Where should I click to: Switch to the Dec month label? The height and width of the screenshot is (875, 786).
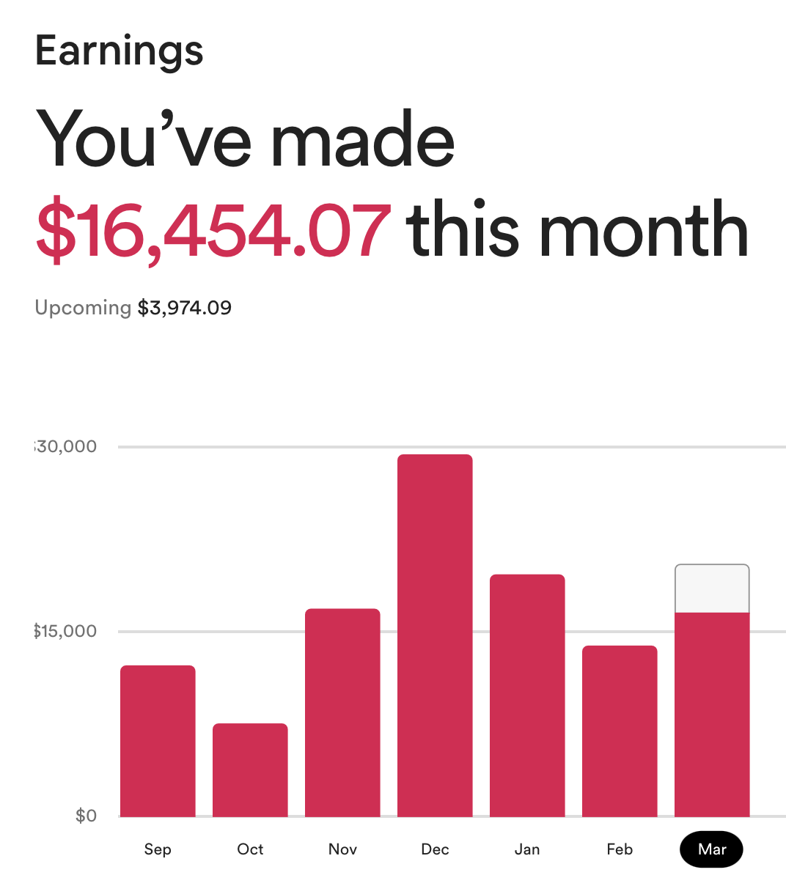pyautogui.click(x=435, y=849)
